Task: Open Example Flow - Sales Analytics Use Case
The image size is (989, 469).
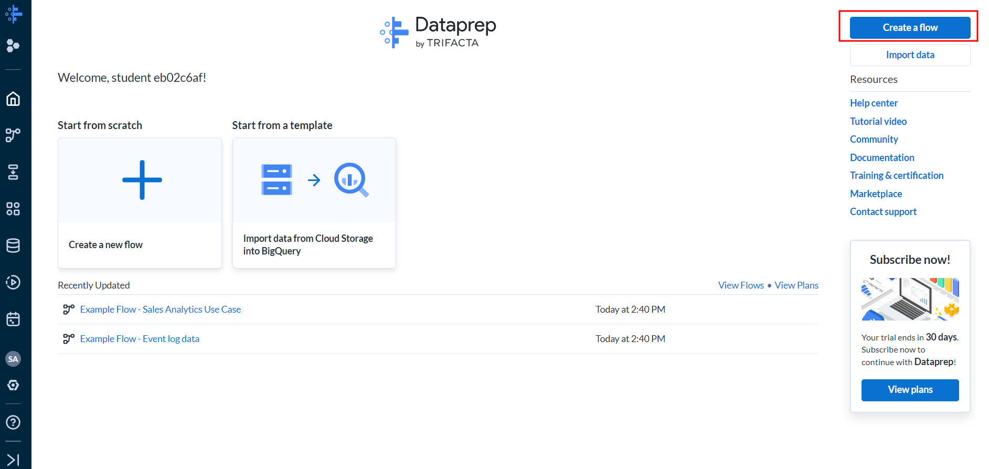Action: [x=161, y=310]
